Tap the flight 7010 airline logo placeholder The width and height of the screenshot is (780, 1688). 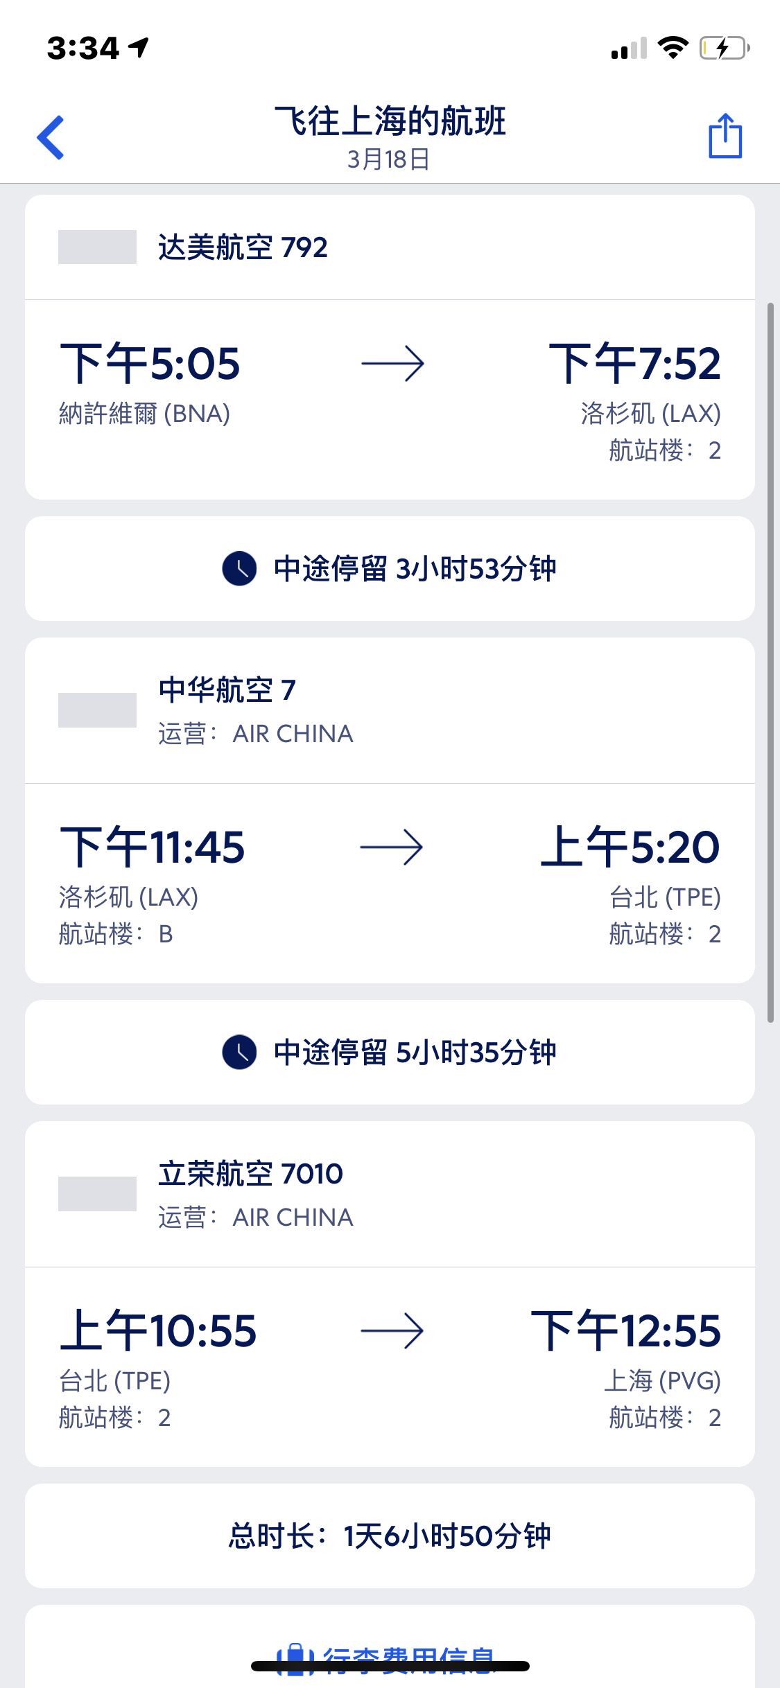[x=97, y=1194]
